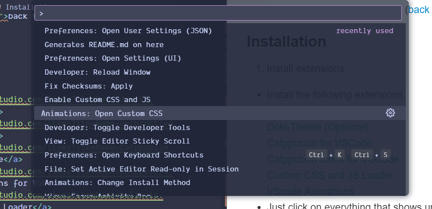Run Preferences: Open Settings (UI)
Viewport: 432px width, 209px height.
tap(219, 58)
